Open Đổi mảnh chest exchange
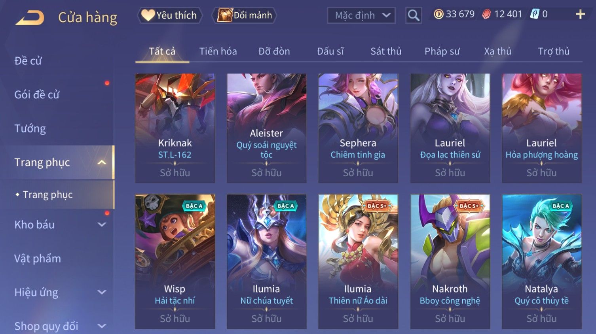This screenshot has width=596, height=334. coord(244,15)
